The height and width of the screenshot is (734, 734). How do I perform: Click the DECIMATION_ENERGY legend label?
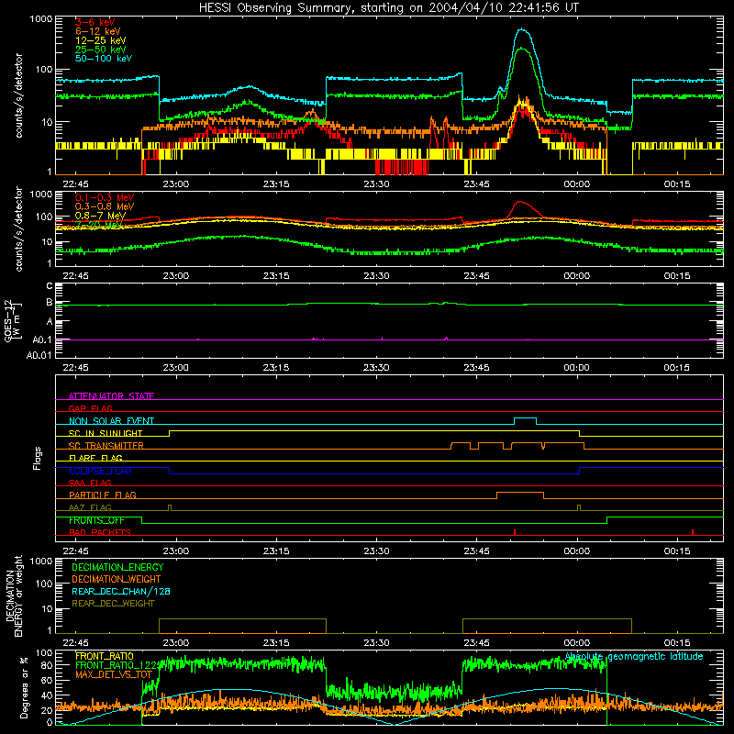click(x=117, y=567)
